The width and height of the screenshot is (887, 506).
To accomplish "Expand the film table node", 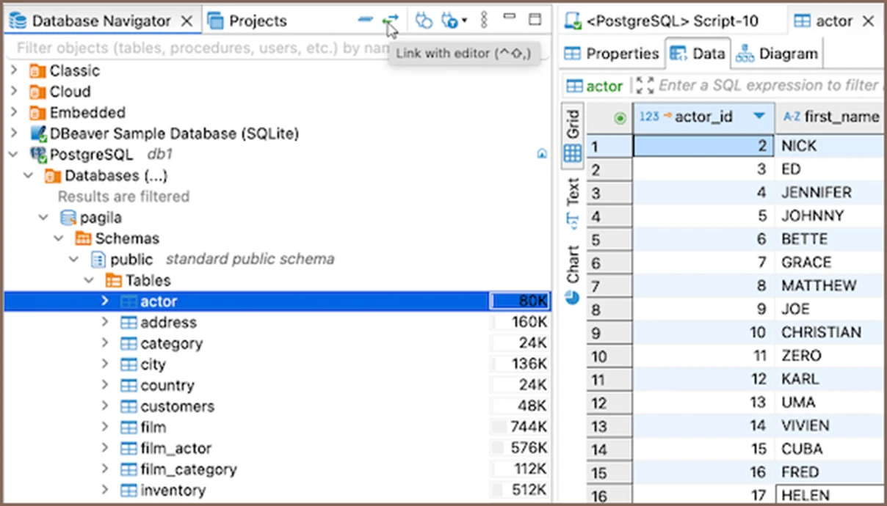I will pos(105,428).
